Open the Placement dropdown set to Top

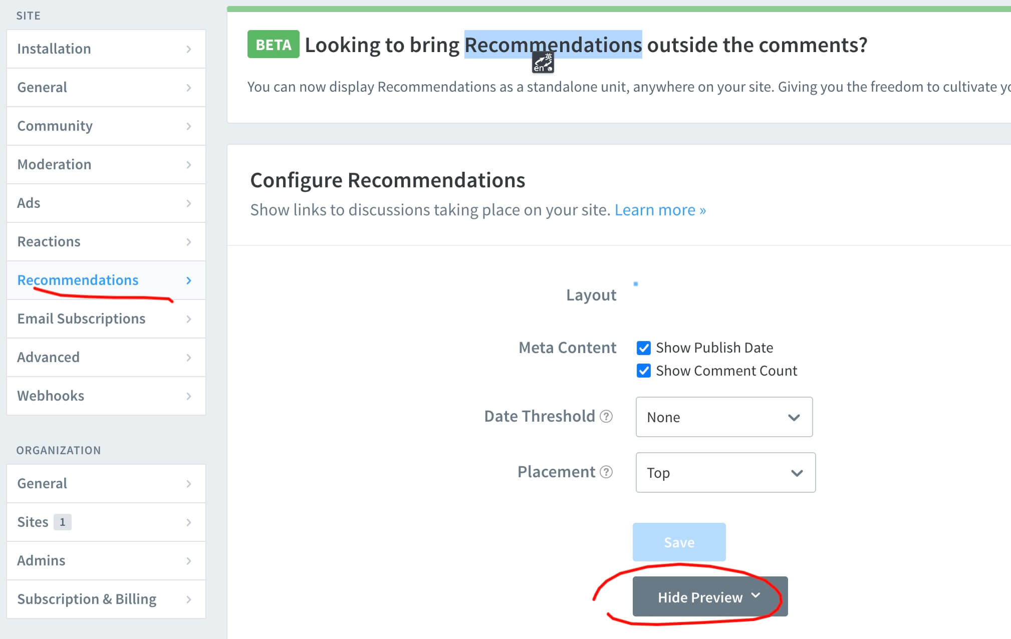pos(725,473)
